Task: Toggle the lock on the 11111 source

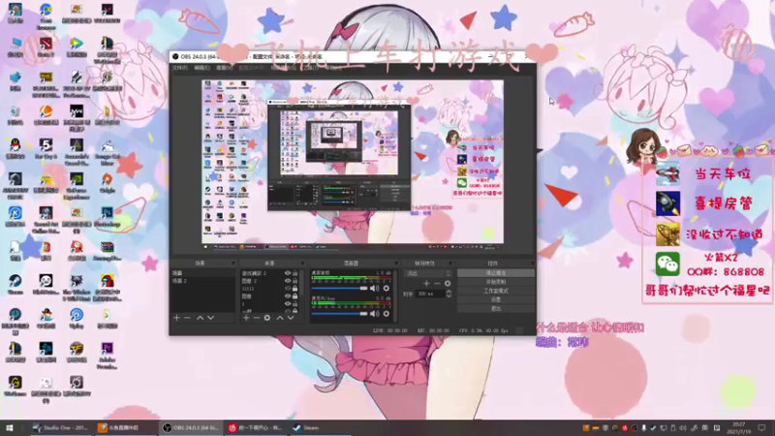Action: 295,288
